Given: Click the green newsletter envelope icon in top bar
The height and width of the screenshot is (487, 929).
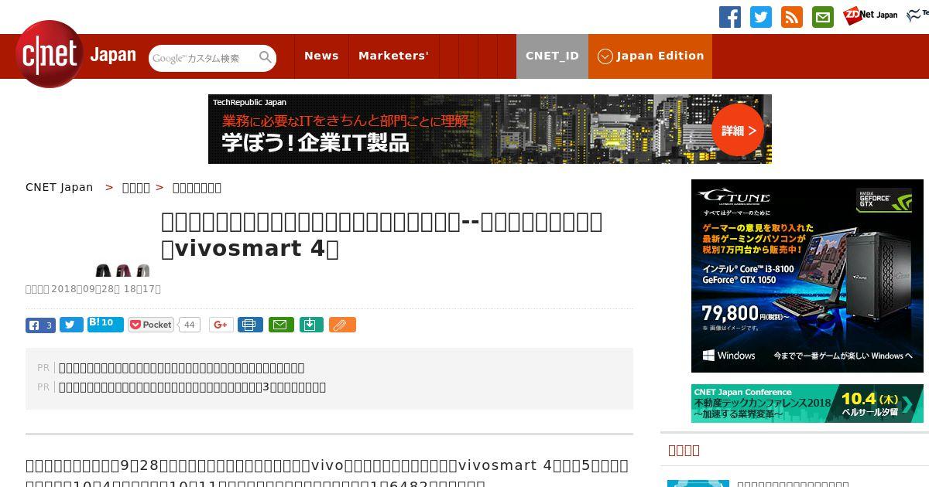Looking at the screenshot, I should coord(823,17).
